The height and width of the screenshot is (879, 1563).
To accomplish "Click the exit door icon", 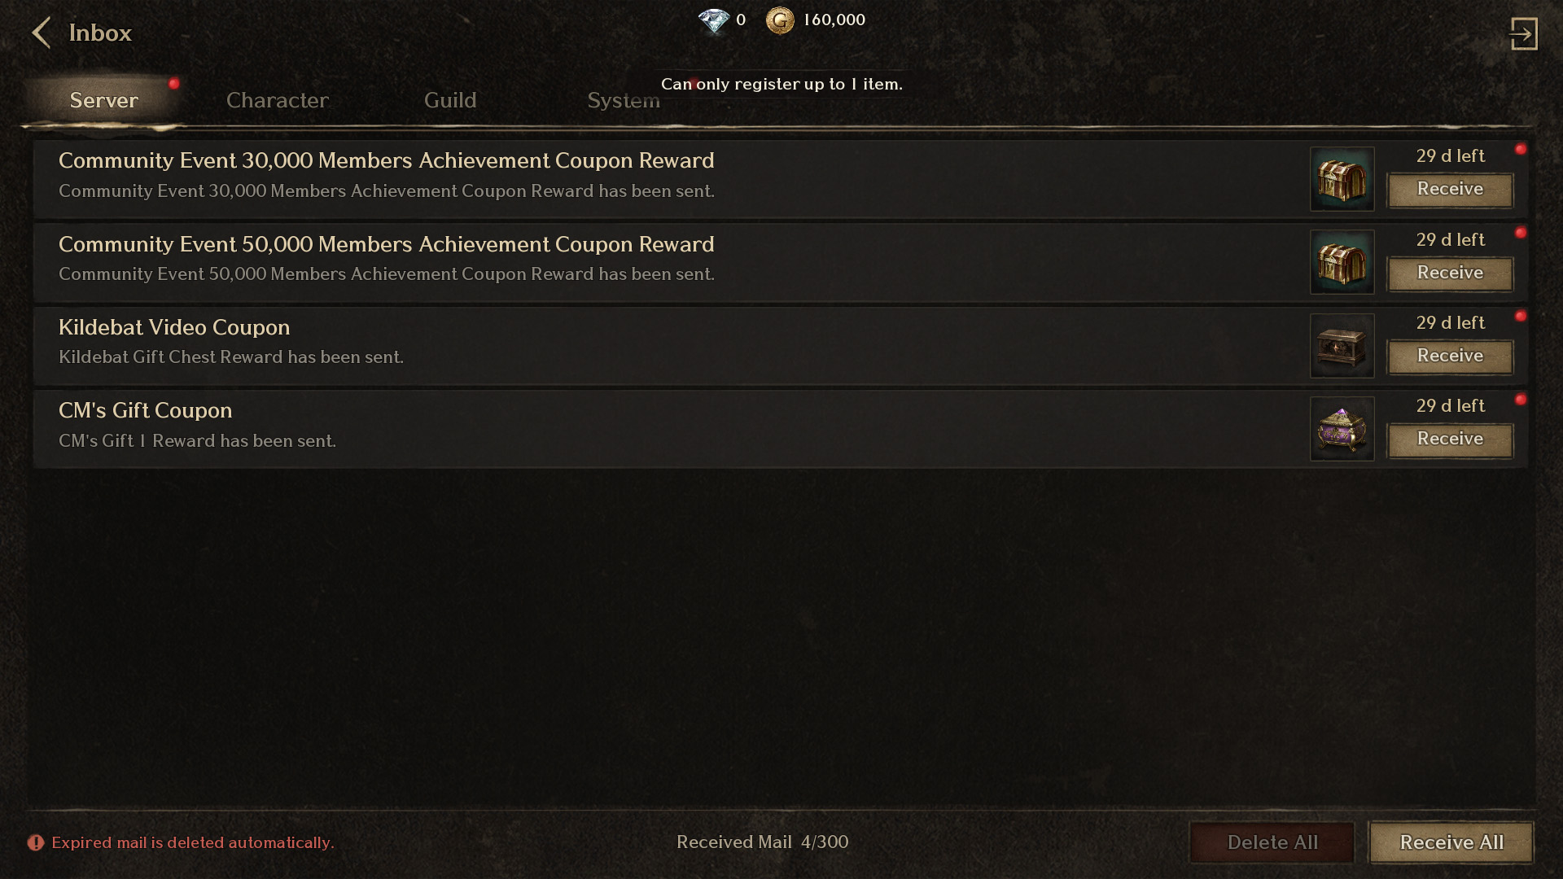I will pyautogui.click(x=1523, y=33).
